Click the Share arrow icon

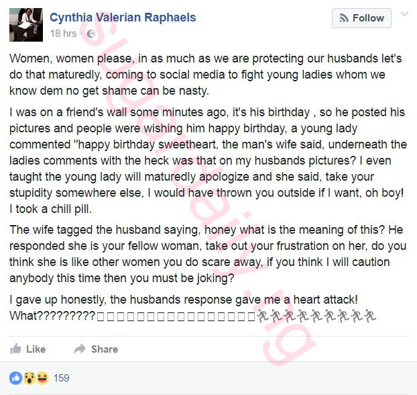pos(80,349)
